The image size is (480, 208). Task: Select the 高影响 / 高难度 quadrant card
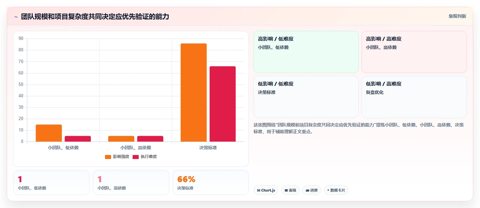[414, 52]
